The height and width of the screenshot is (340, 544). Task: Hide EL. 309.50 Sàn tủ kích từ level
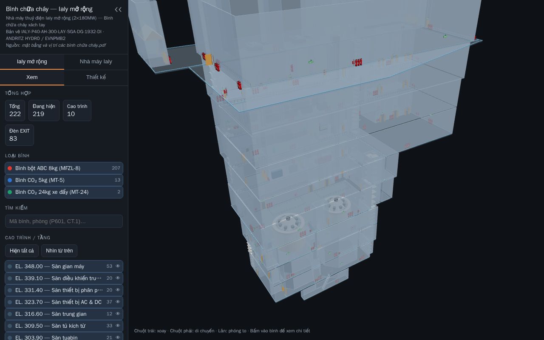(x=118, y=326)
